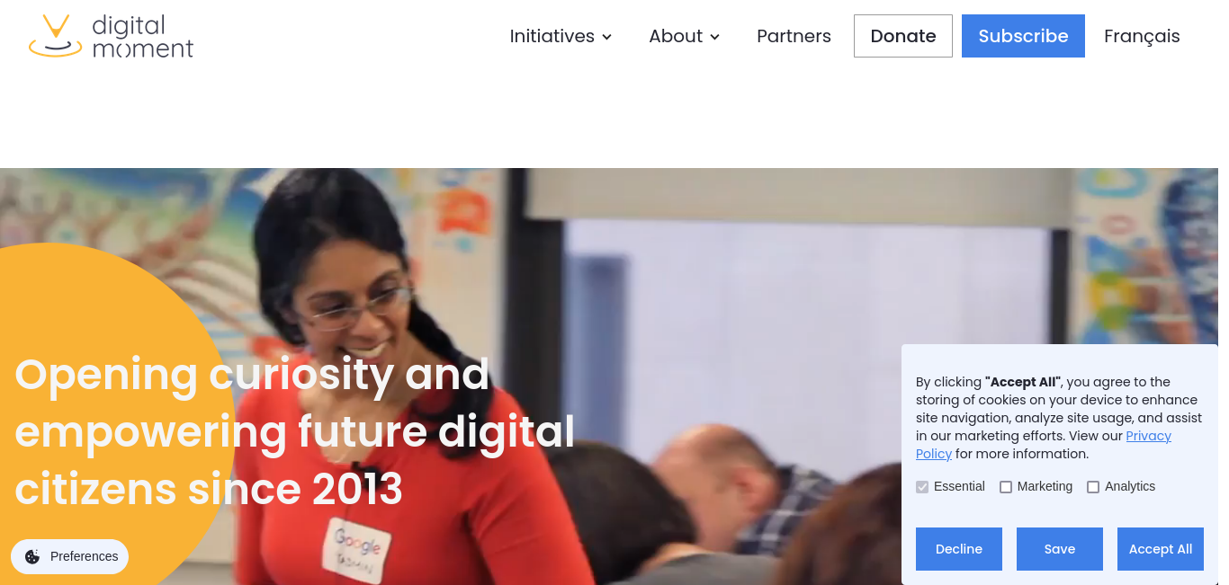Enable the Marketing cookies checkbox

click(x=1006, y=487)
